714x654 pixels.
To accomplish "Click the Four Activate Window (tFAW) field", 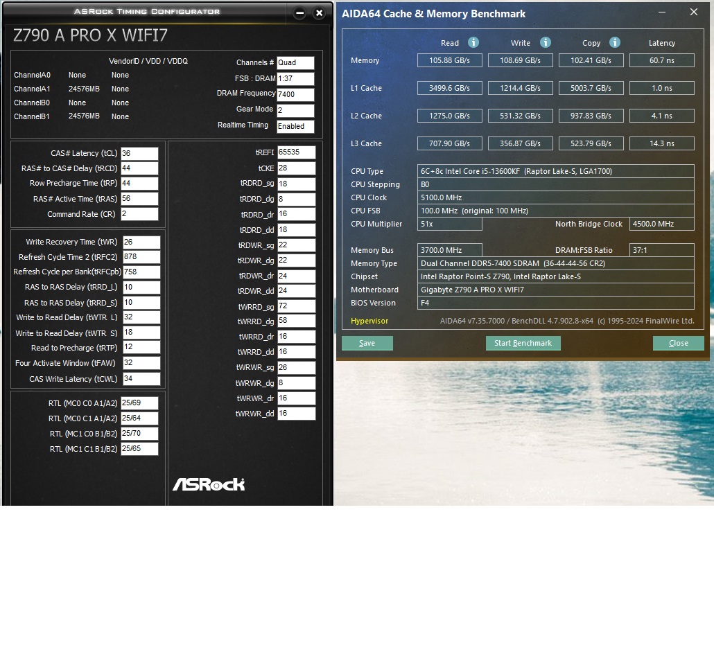I will pyautogui.click(x=141, y=363).
